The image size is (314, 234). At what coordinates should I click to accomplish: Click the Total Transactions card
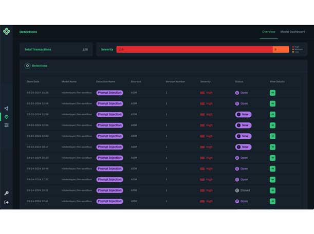[x=56, y=50]
